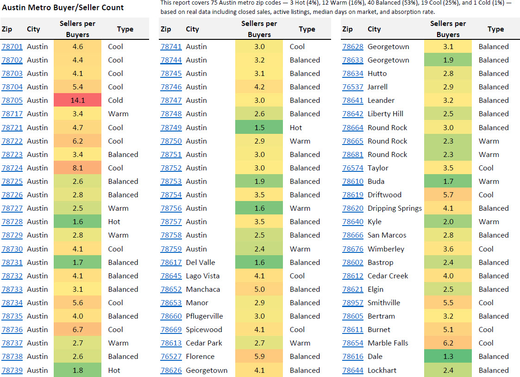Screen dimensions: 520x377
Task: Open the 78957 Smithville zip link
Action: [353, 303]
